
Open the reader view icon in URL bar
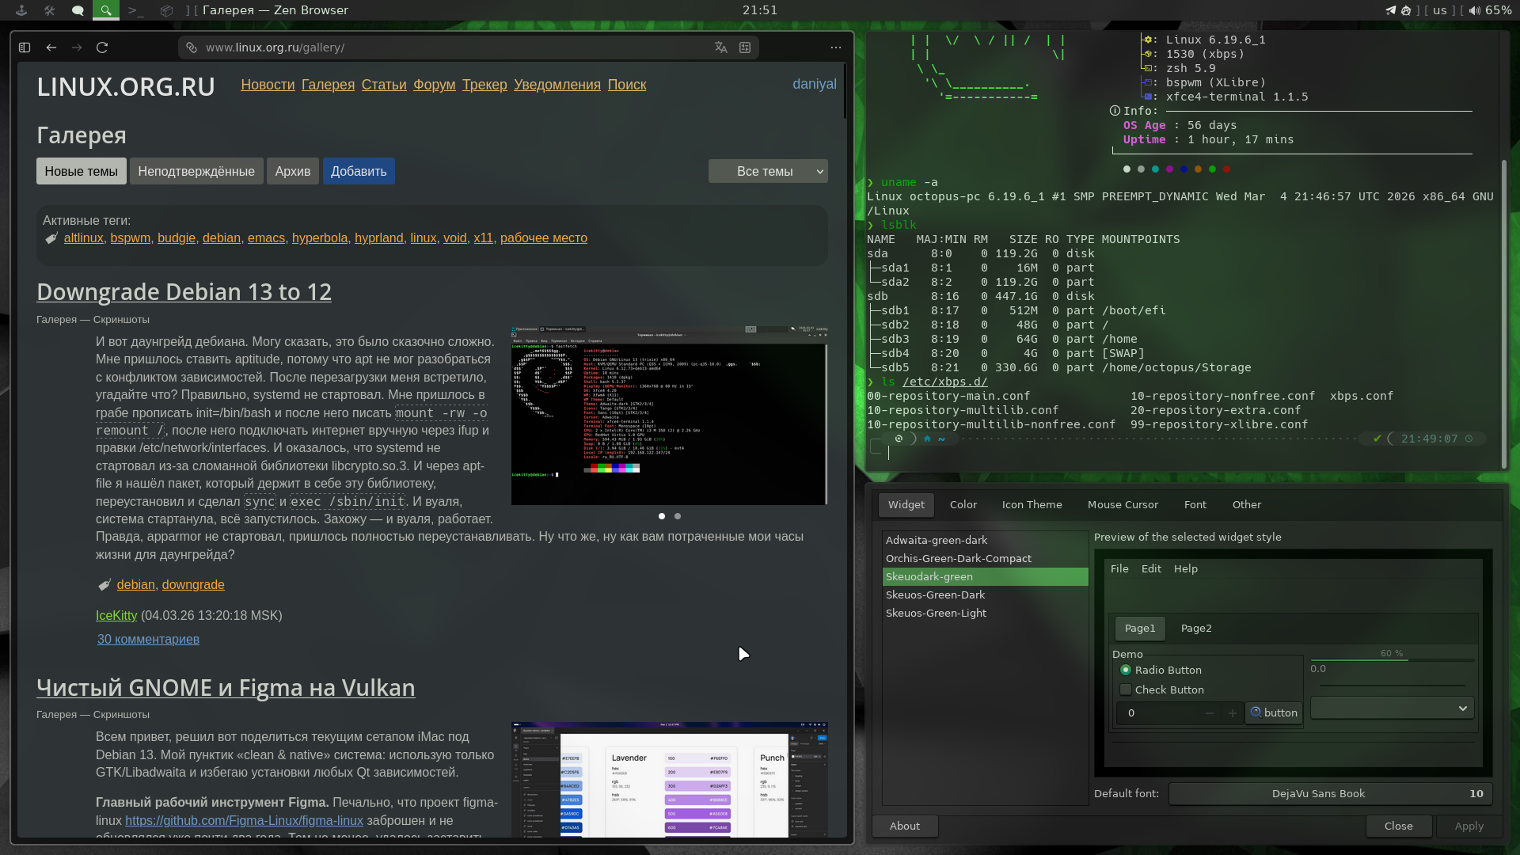(x=745, y=47)
